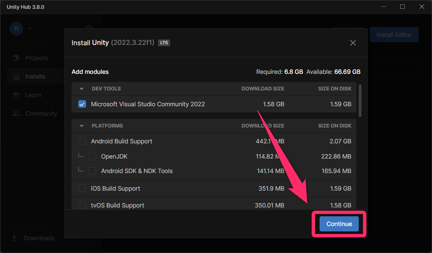Click the Available: 66.69 GB text

tap(333, 72)
